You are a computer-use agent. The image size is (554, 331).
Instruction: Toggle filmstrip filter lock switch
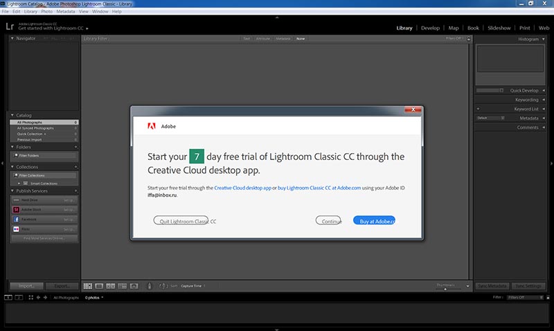point(548,298)
